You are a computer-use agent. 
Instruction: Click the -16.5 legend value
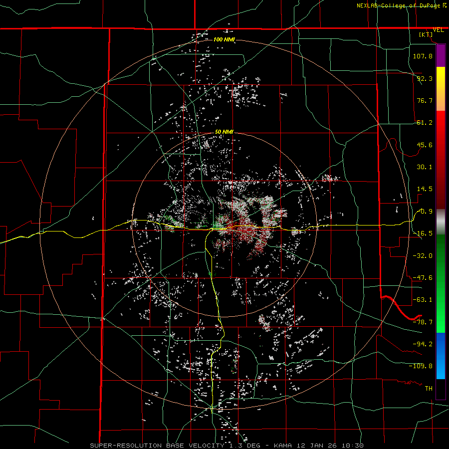(424, 233)
